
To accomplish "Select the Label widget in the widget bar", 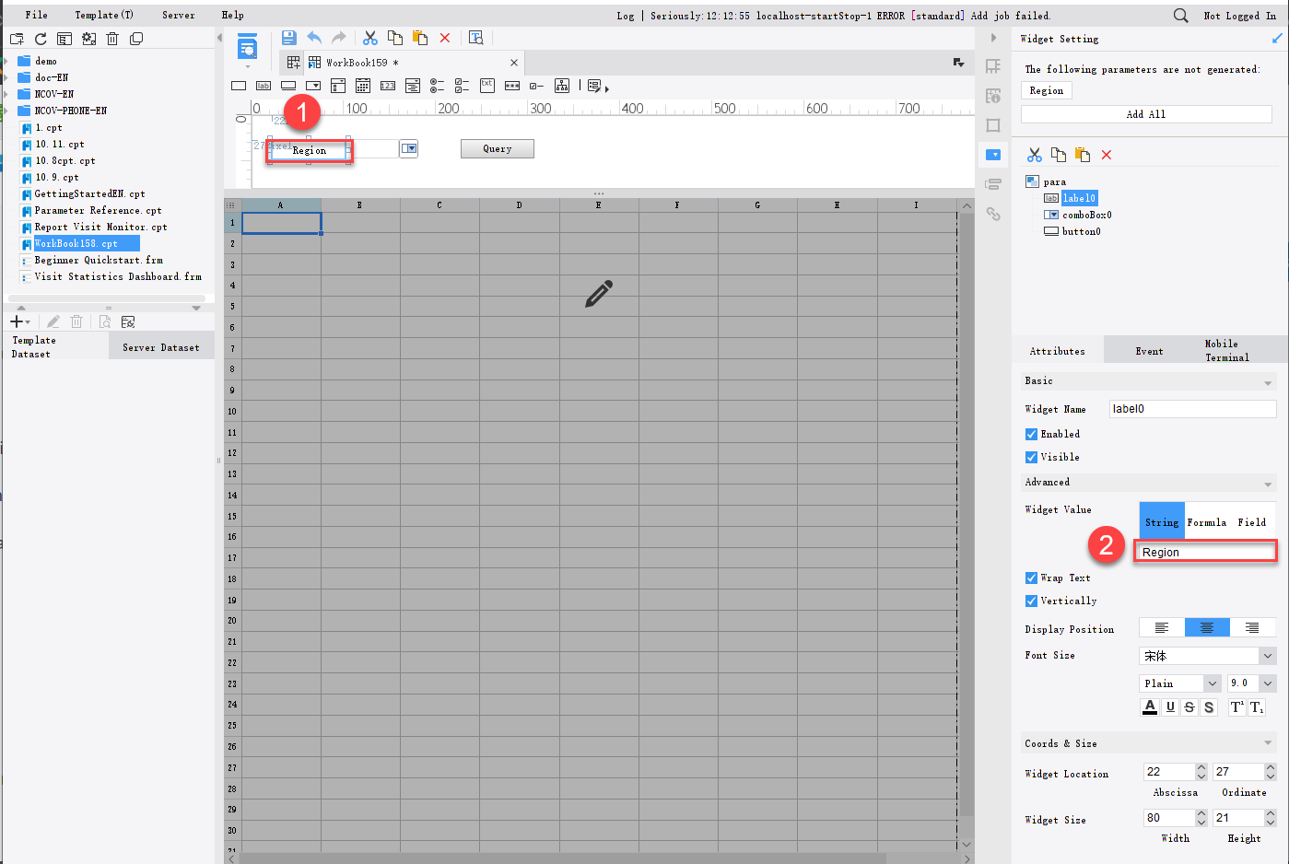I will click(264, 86).
